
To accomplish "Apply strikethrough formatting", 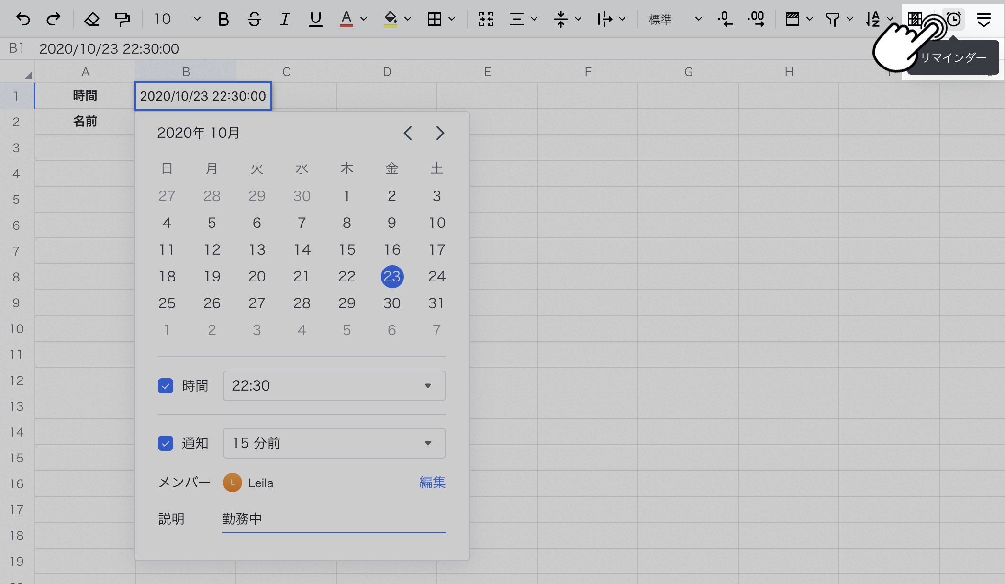I will tap(254, 19).
